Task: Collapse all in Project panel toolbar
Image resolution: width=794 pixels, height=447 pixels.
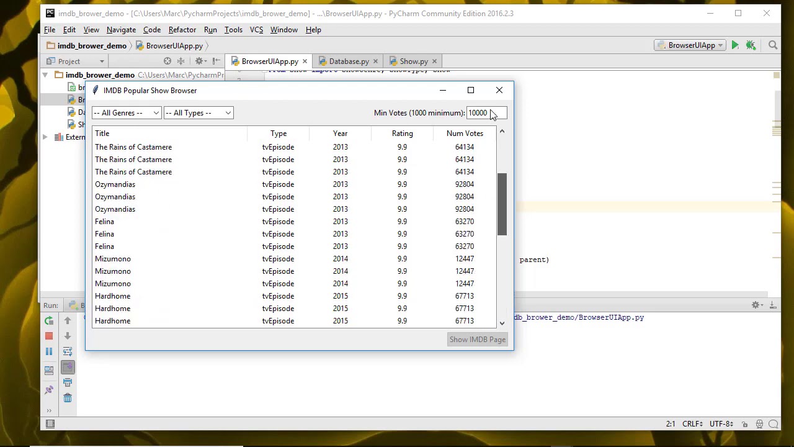Action: pyautogui.click(x=181, y=61)
